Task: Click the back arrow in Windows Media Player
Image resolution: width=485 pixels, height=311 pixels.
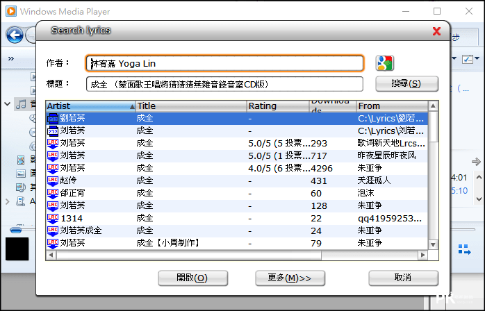Action: pyautogui.click(x=15, y=35)
